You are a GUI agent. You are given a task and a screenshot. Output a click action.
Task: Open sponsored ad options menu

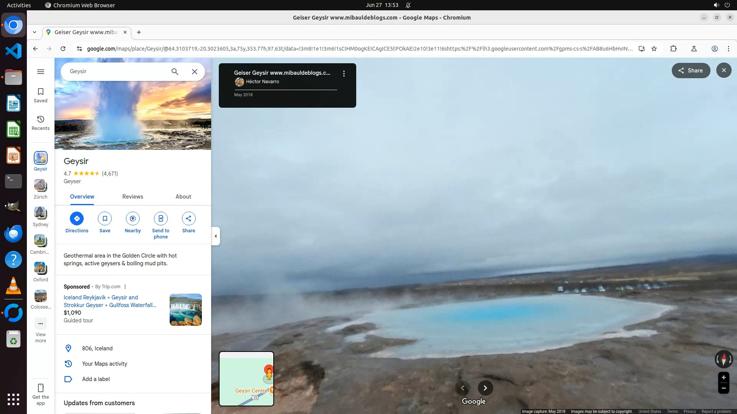[125, 287]
